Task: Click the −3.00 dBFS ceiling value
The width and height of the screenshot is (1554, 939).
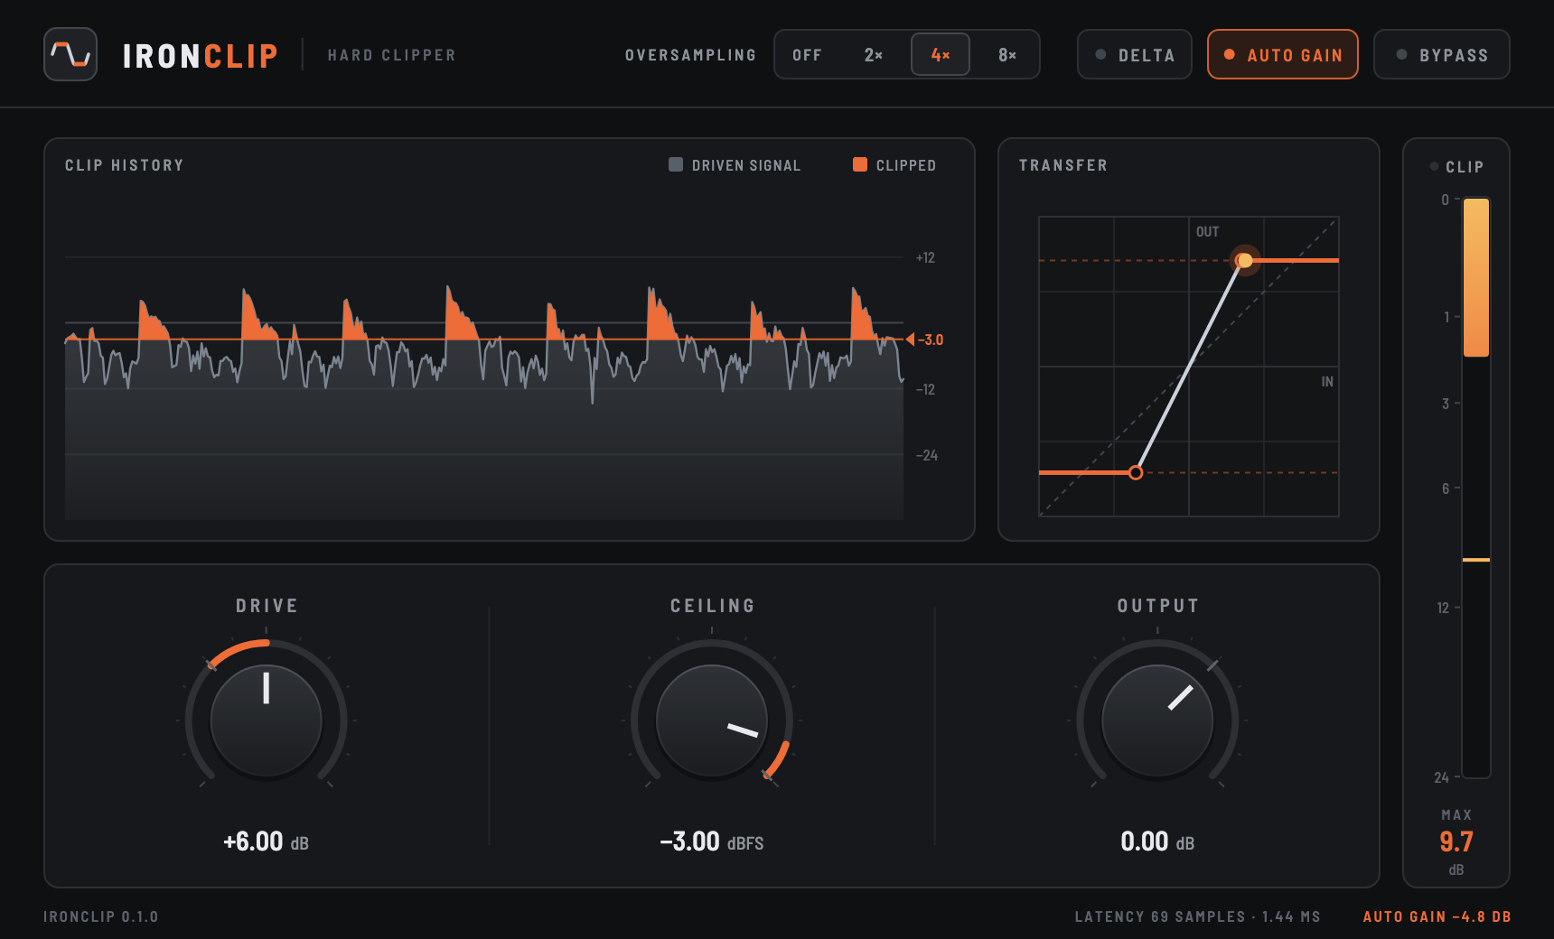Action: coord(712,841)
